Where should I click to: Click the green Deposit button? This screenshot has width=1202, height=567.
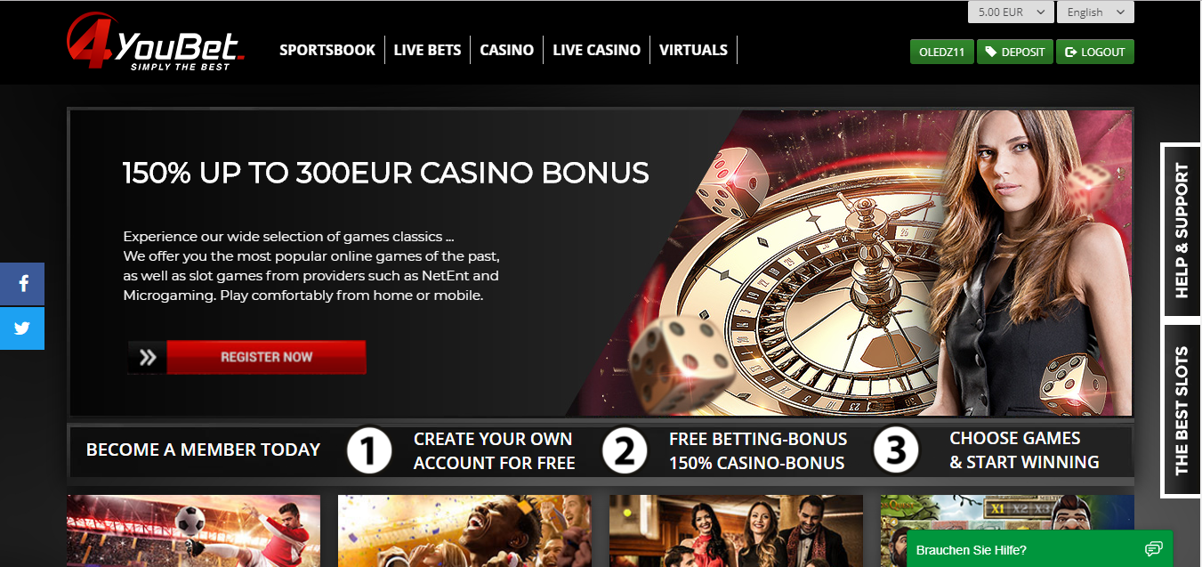(x=1015, y=52)
